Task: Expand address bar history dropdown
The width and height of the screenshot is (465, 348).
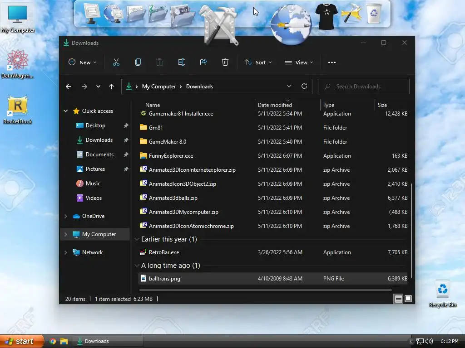Action: (289, 86)
